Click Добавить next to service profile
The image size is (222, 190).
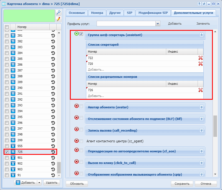tap(175, 24)
